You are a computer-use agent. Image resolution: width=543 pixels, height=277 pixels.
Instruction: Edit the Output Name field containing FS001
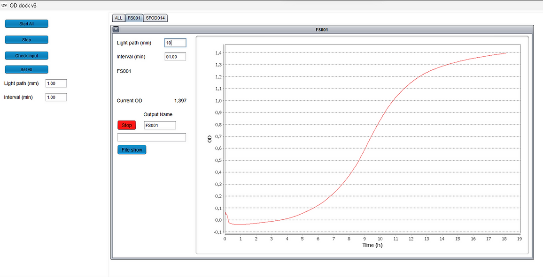click(x=160, y=125)
